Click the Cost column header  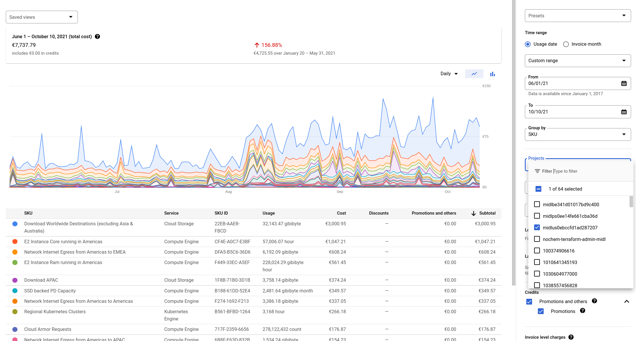tap(341, 213)
